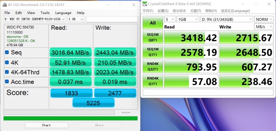Open the 主题(T) menu in CrystalDiskMark
This screenshot has height=131, width=276.
(x=196, y=11)
